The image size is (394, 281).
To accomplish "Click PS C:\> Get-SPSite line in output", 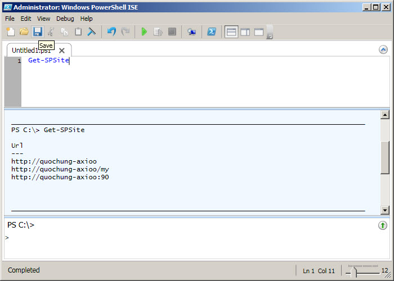I will (x=48, y=130).
